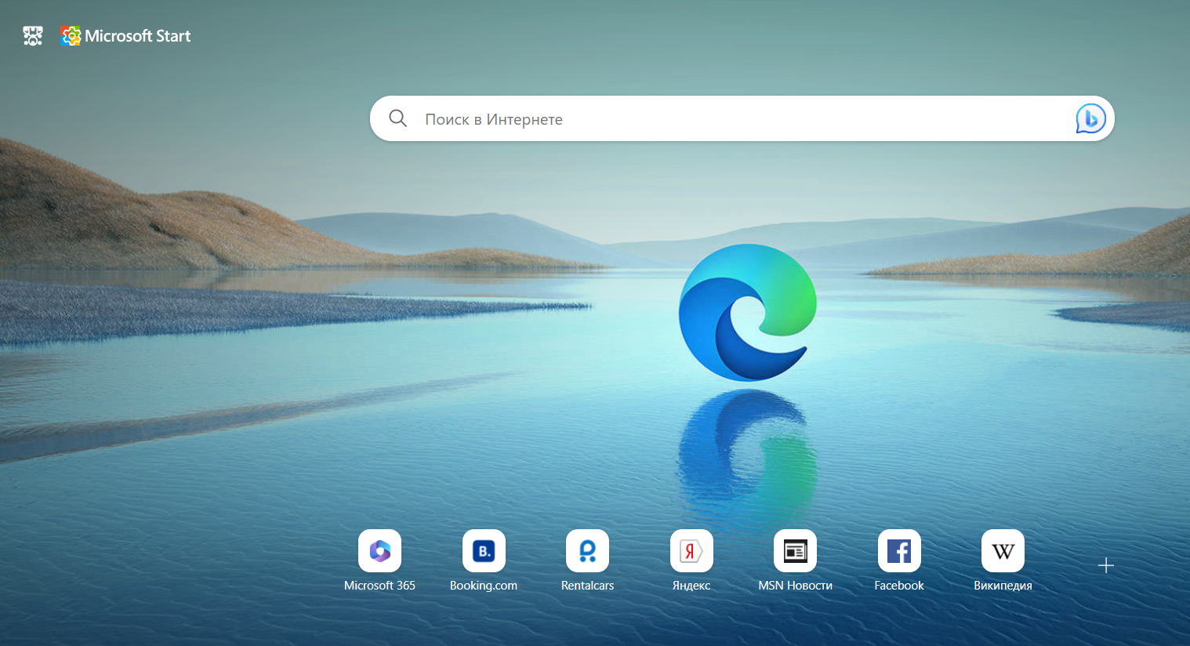Click the magnifier search icon
This screenshot has width=1190, height=646.
398,118
